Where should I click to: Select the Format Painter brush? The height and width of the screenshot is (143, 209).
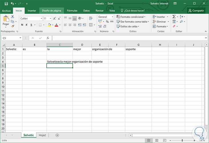[x=13, y=26]
